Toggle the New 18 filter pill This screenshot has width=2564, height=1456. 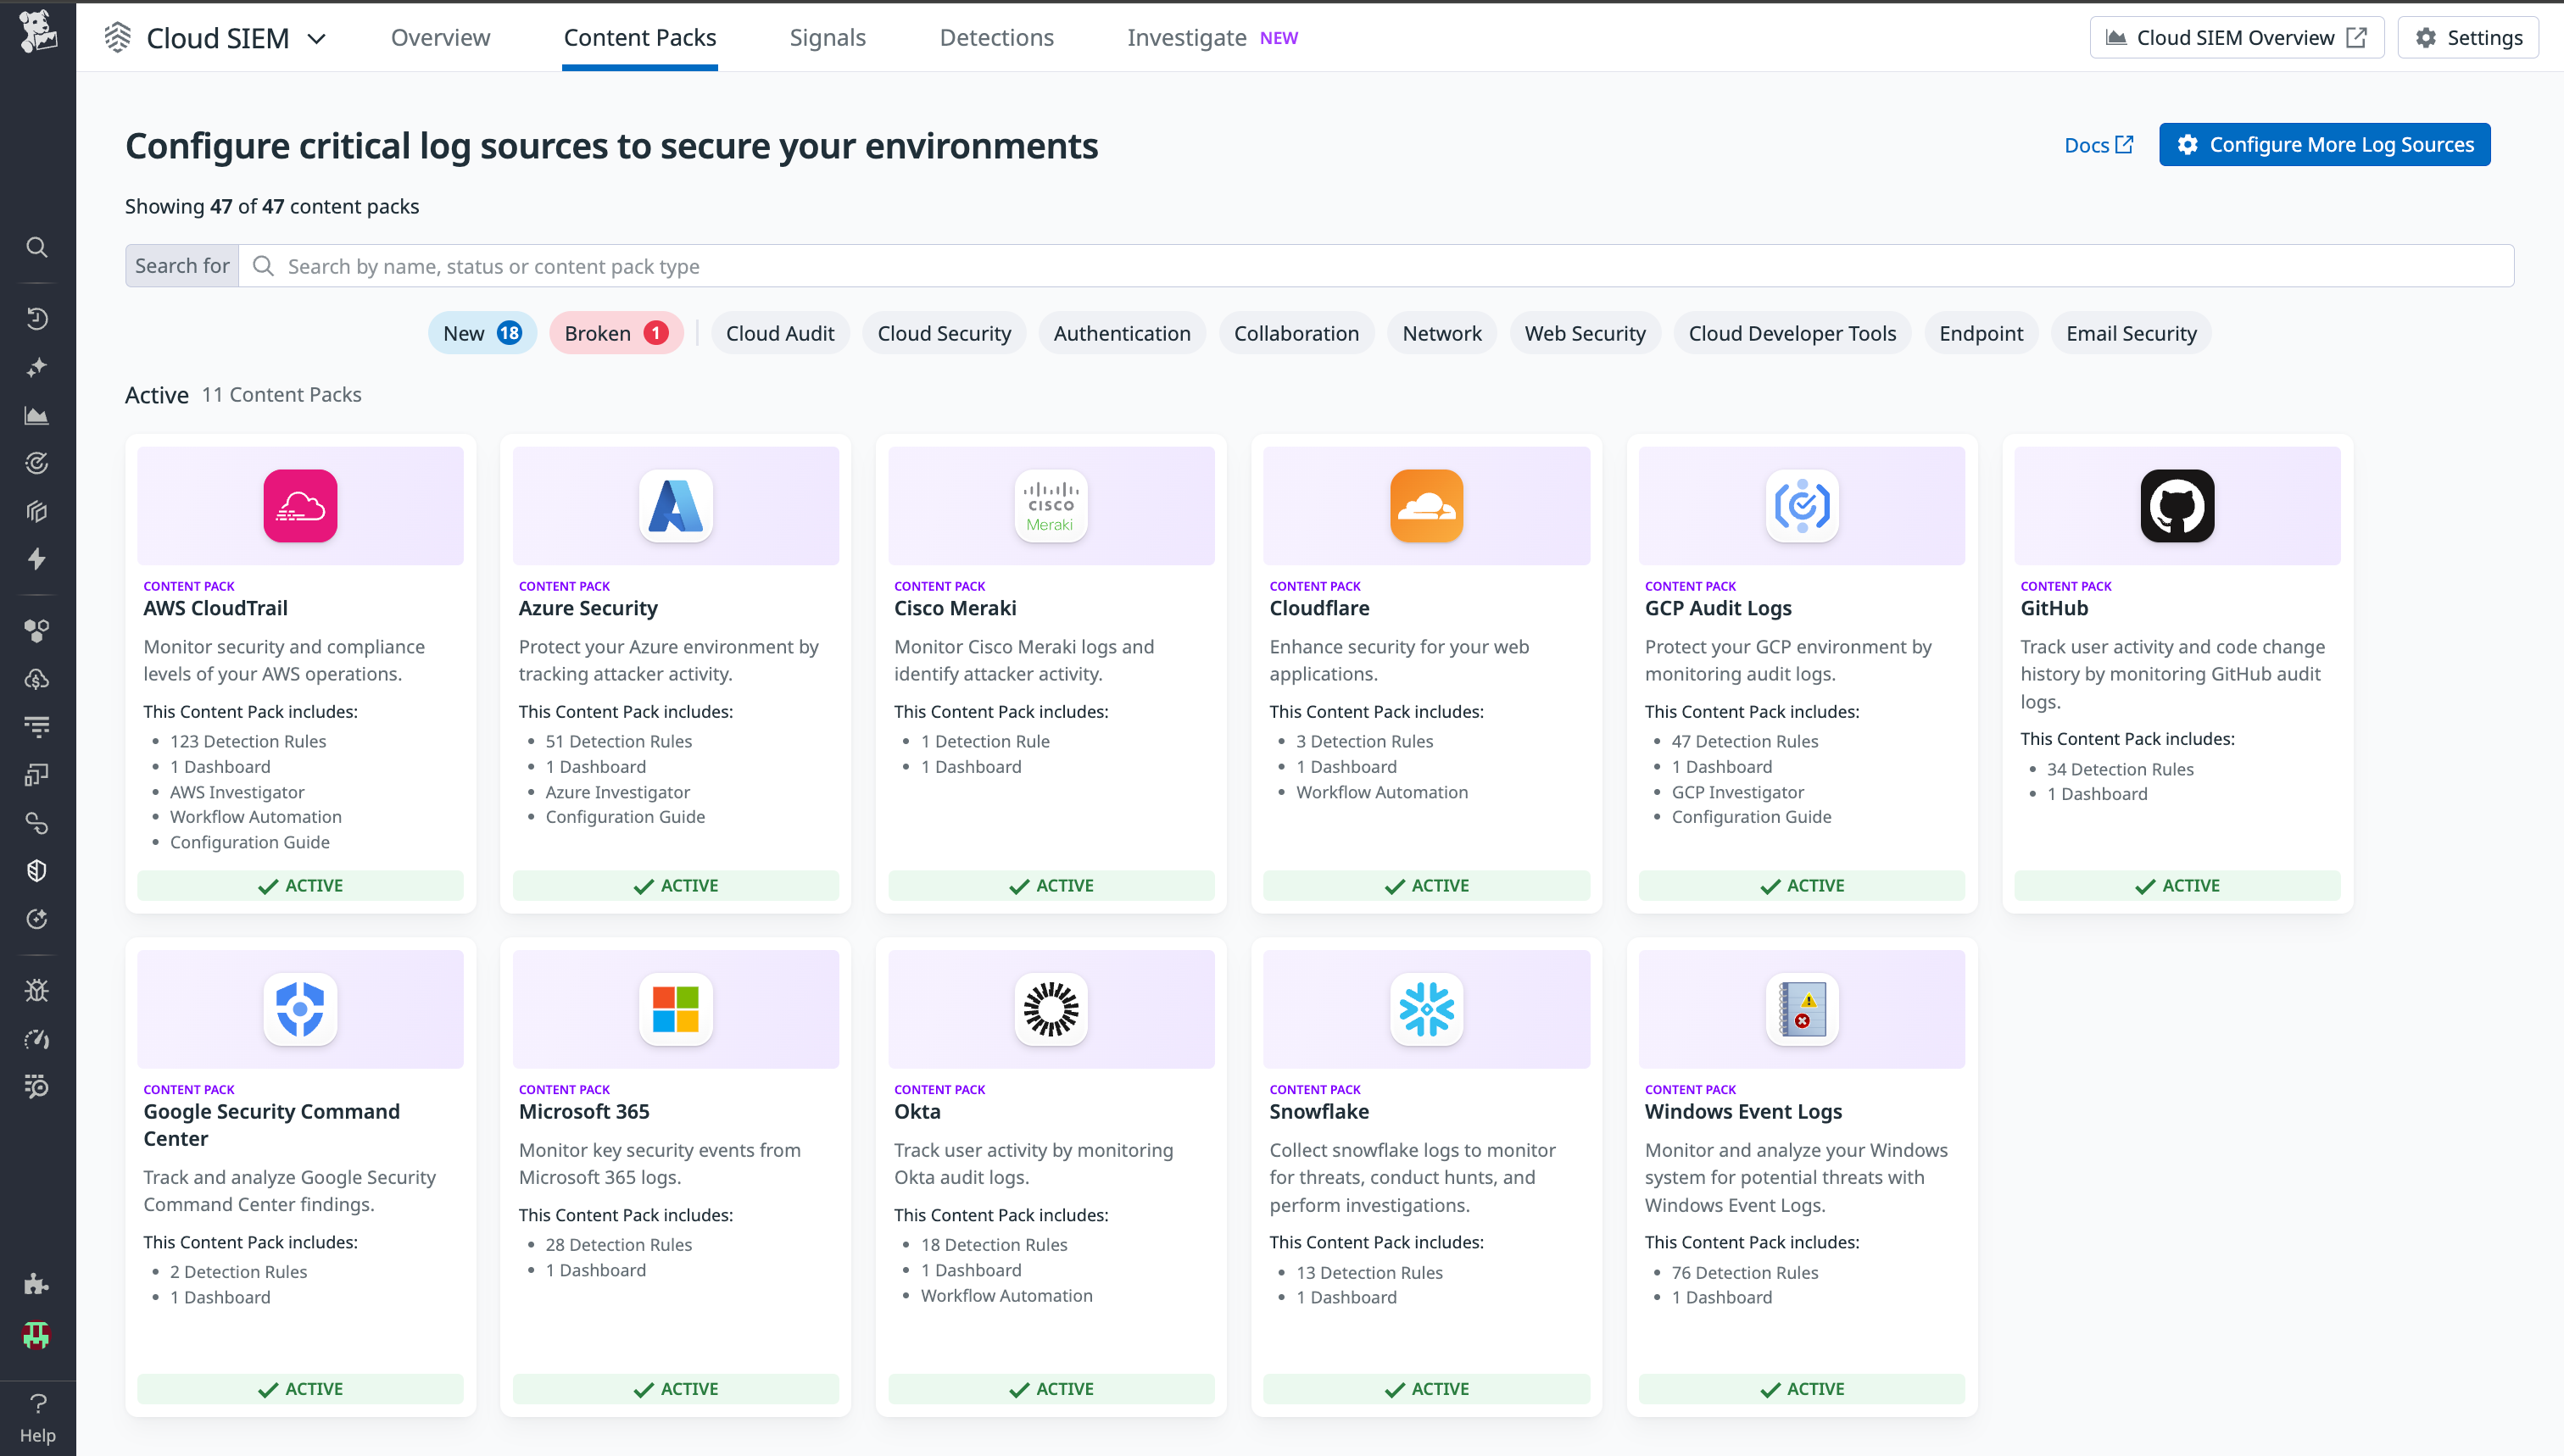(482, 333)
